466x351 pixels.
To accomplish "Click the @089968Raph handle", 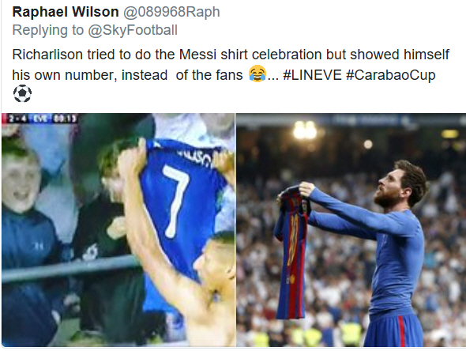I will pyautogui.click(x=171, y=12).
